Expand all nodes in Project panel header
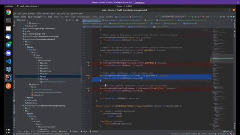240x135 pixels. tap(70, 20)
